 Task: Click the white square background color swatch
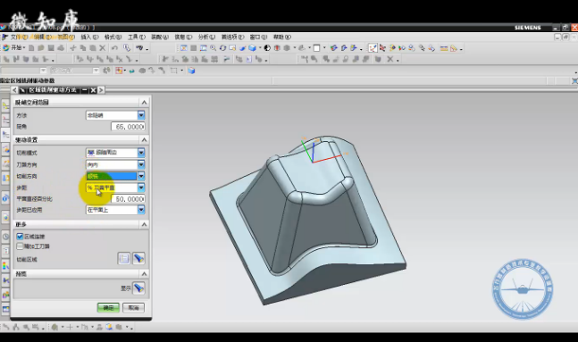coord(316,48)
